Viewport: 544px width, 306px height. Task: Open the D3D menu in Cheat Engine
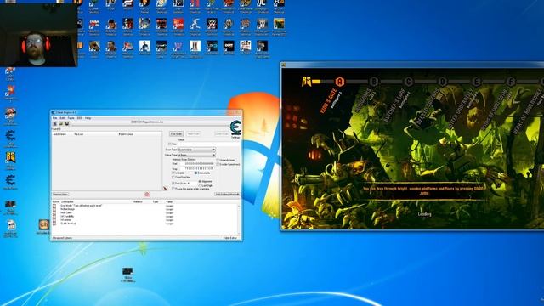(79, 118)
